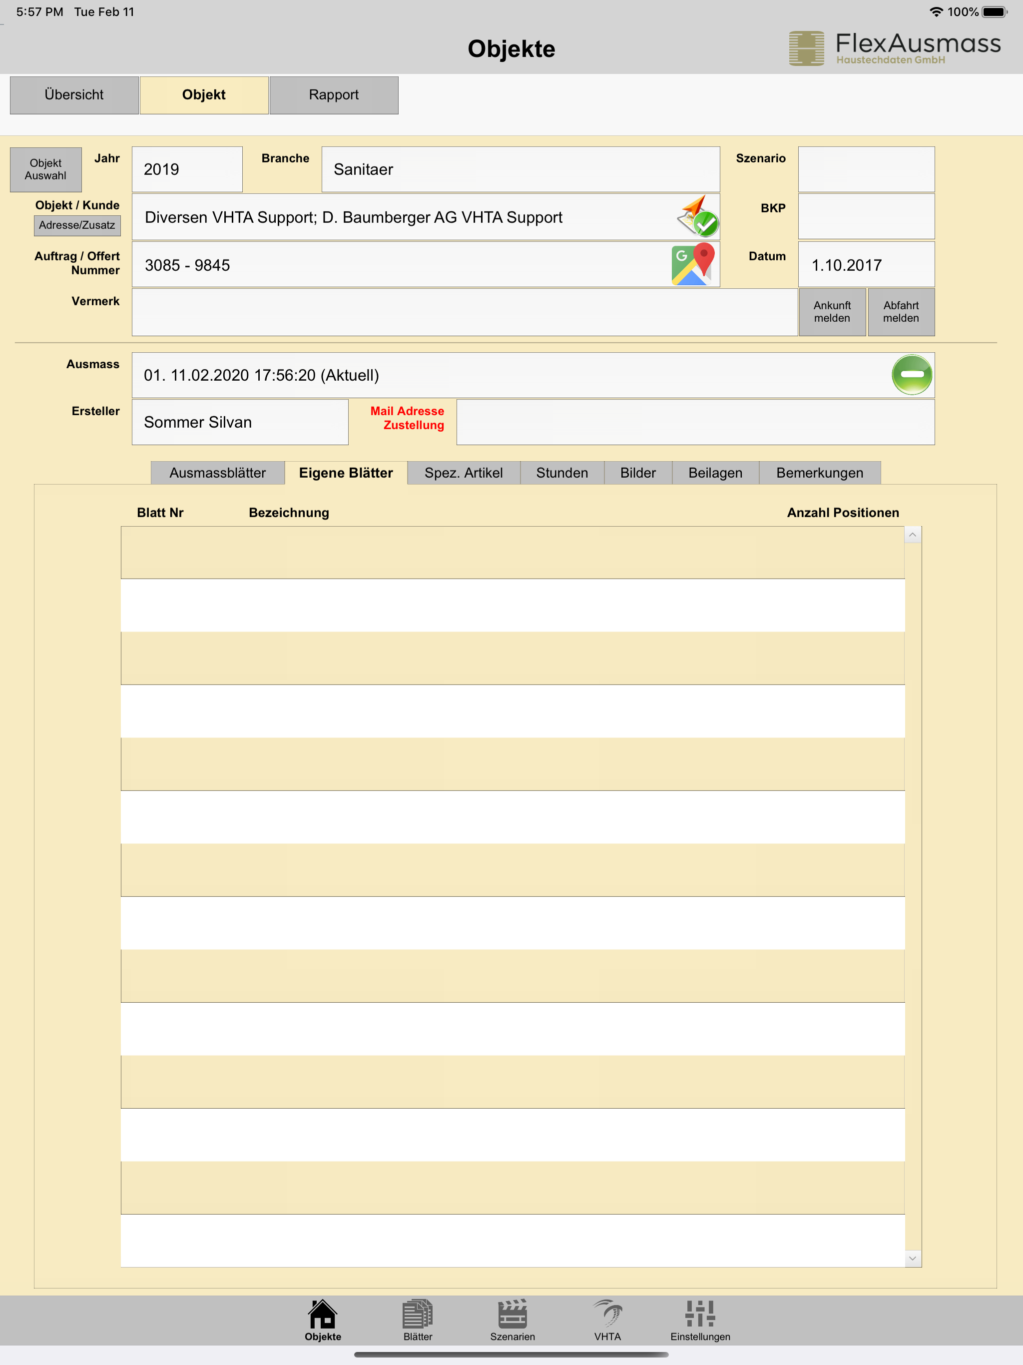The image size is (1023, 1365).
Task: Open the Beilagen tab
Action: point(716,473)
